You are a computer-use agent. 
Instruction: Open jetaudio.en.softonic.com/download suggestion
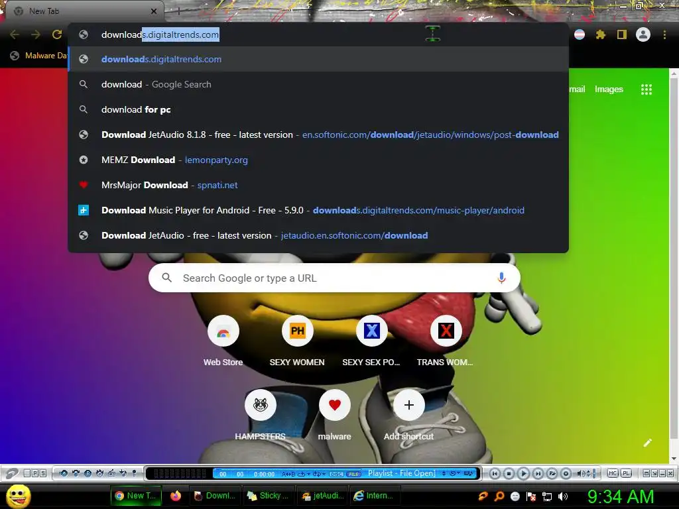click(318, 235)
